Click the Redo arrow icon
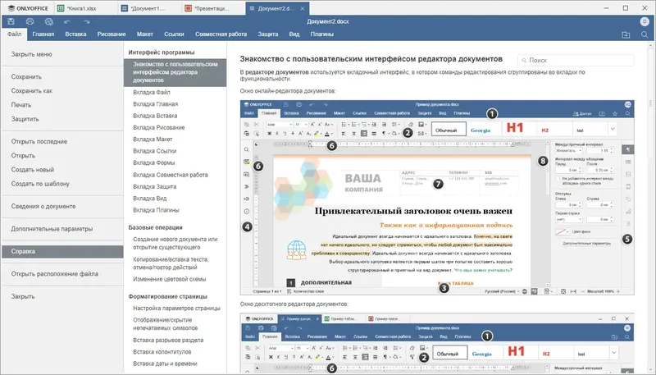This screenshot has height=375, width=656. coord(86,21)
